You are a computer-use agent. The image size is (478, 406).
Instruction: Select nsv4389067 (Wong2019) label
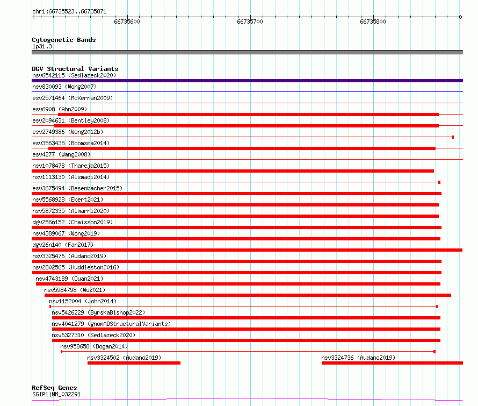pyautogui.click(x=66, y=233)
